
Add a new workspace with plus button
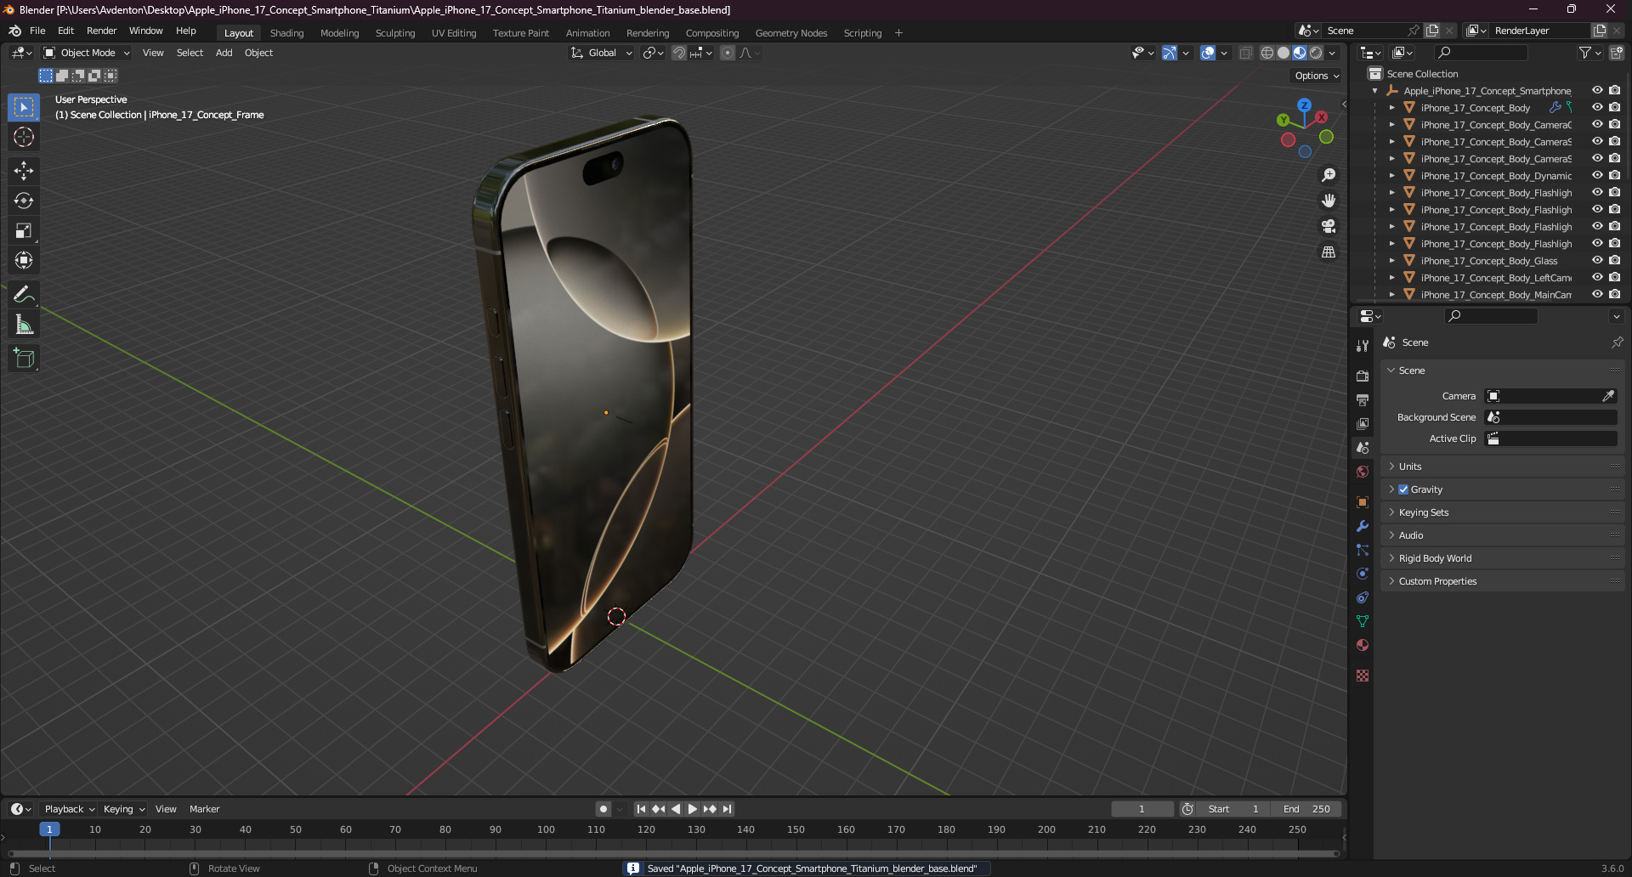pyautogui.click(x=898, y=33)
